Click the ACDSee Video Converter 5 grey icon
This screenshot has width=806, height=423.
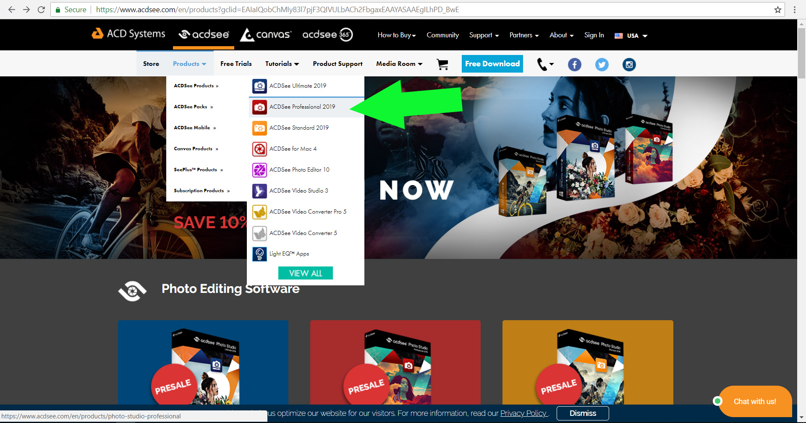point(259,233)
